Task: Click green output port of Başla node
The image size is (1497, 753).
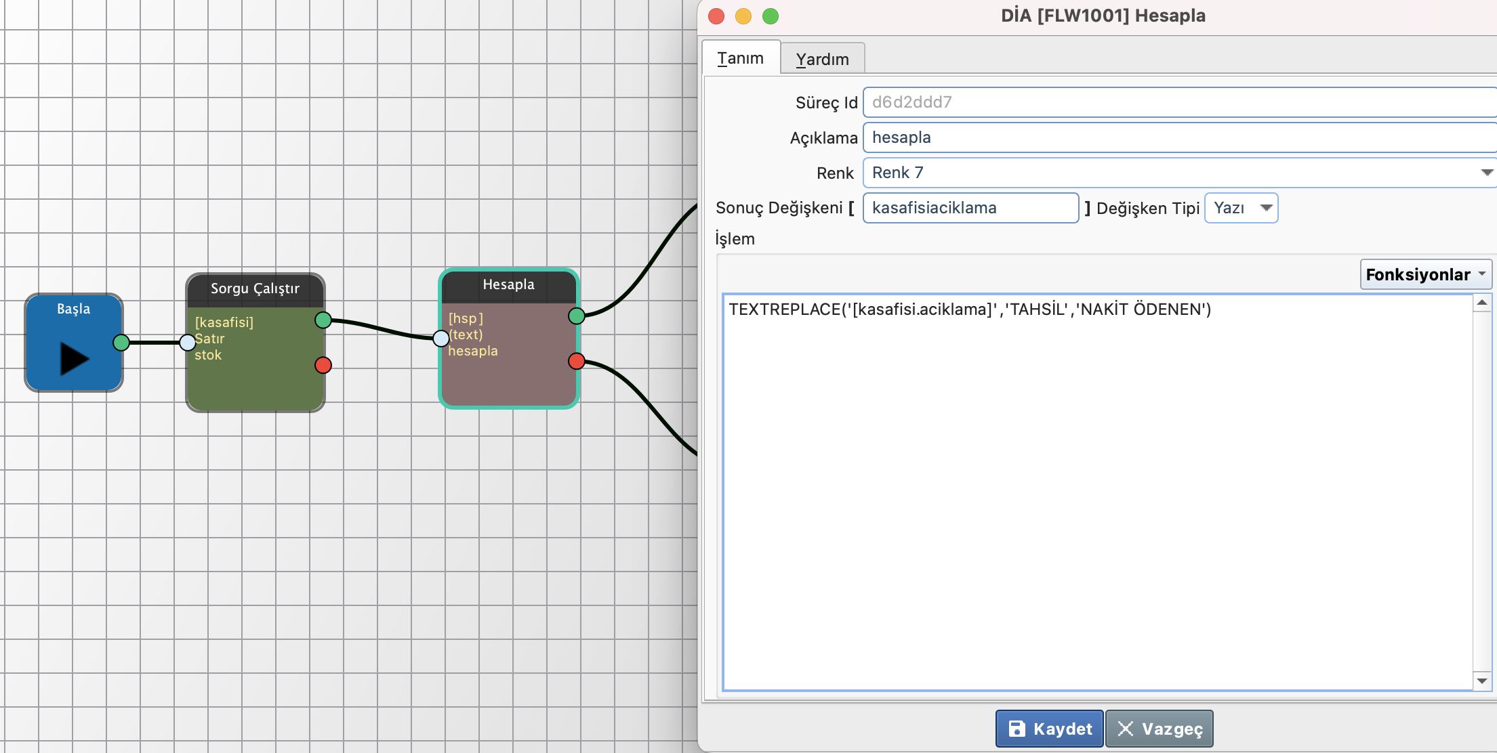Action: coord(121,343)
